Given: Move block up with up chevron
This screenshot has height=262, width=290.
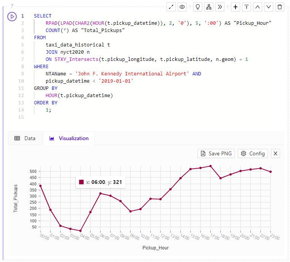Looking at the screenshot, I should [258, 7].
